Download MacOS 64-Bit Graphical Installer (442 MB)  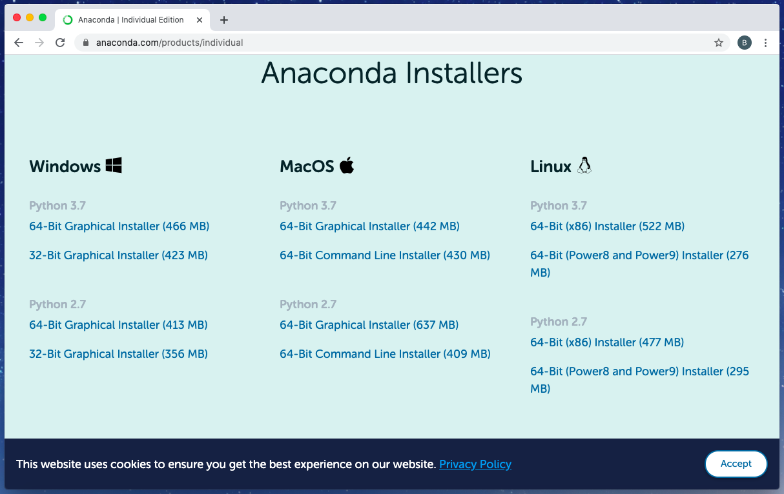(370, 226)
